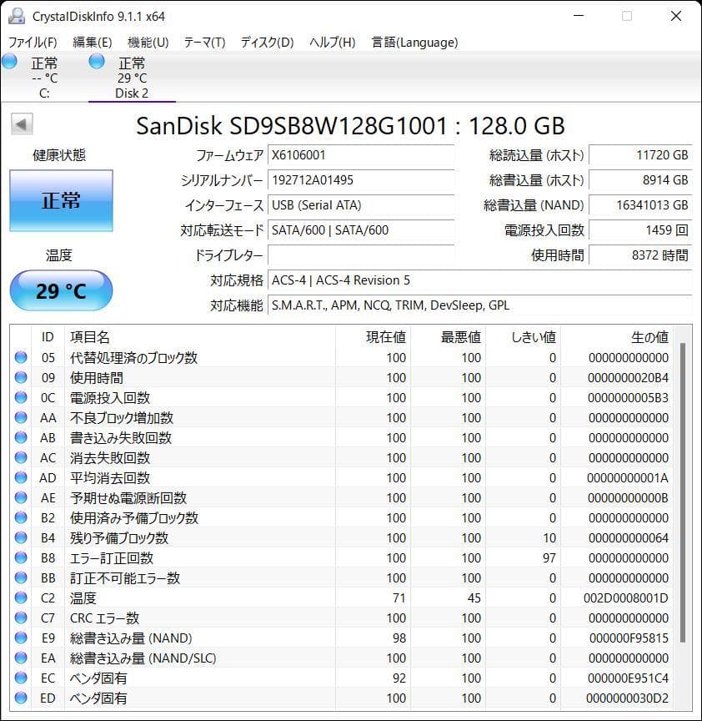Click the back navigation arrow icon
Image resolution: width=702 pixels, height=721 pixels.
click(21, 124)
